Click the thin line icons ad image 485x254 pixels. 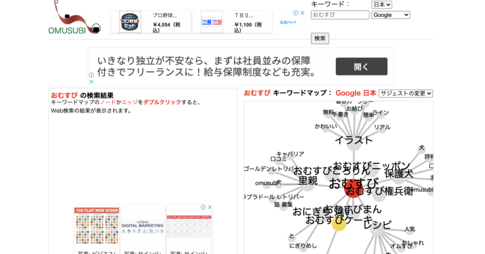click(189, 227)
